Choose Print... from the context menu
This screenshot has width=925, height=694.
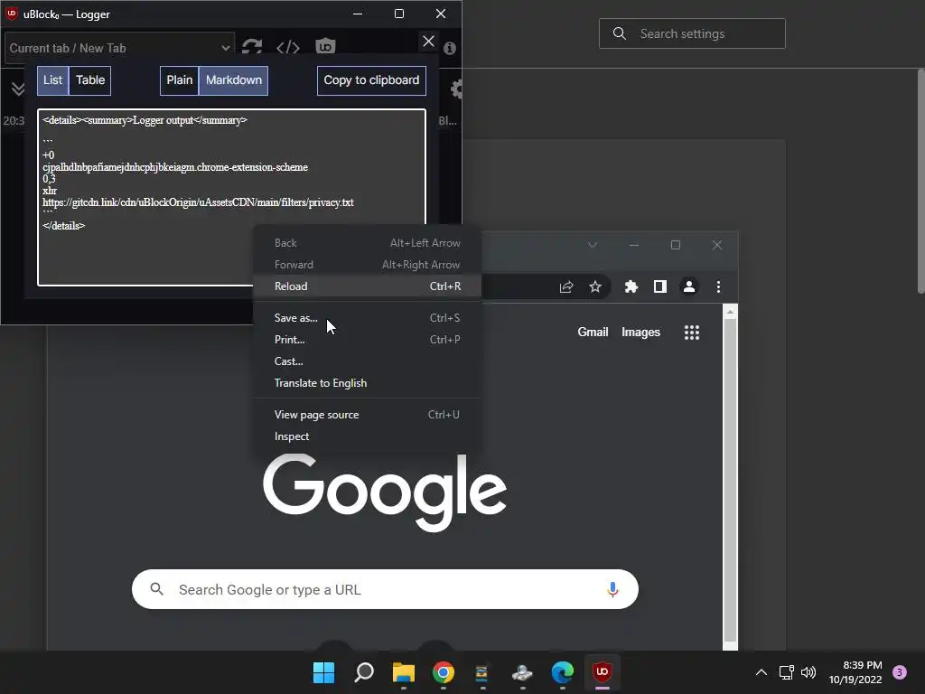(x=367, y=340)
